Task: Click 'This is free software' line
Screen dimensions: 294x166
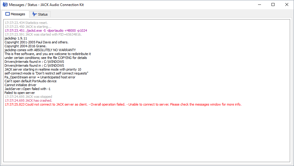Action: 48,54
